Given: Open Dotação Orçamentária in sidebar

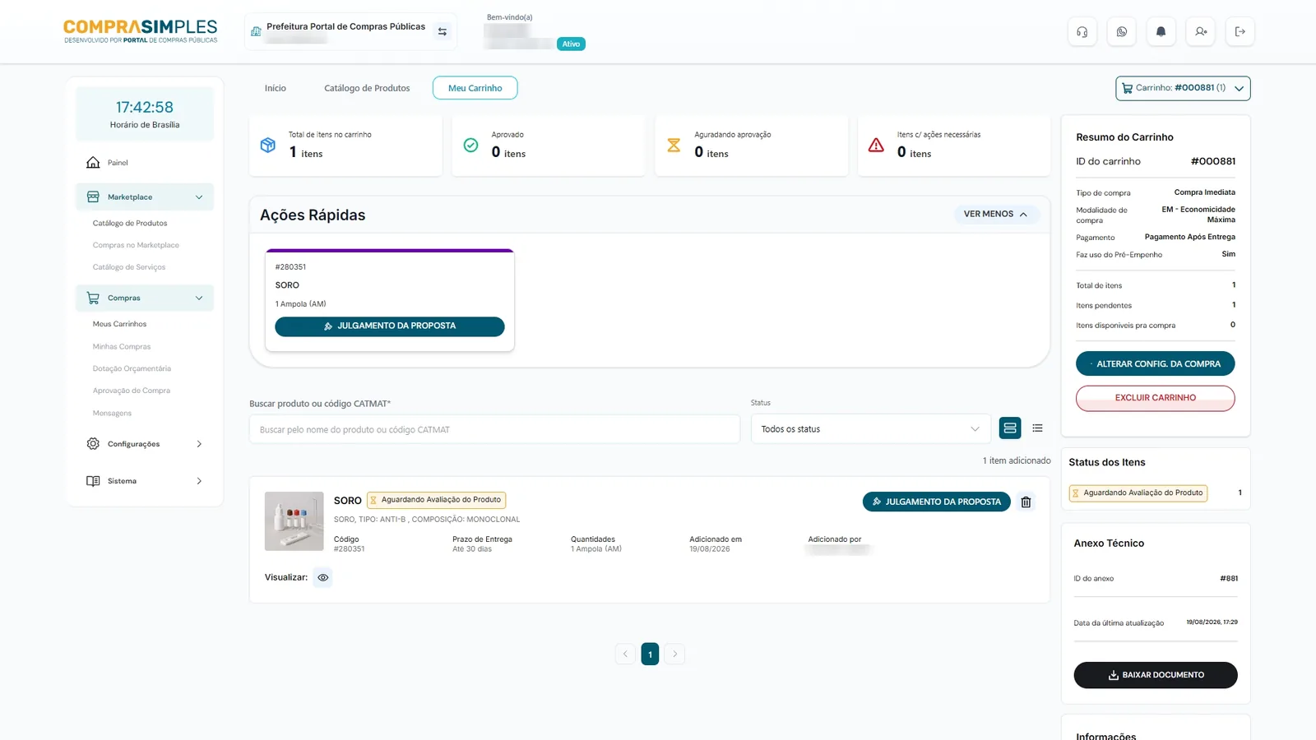Looking at the screenshot, I should click(132, 368).
